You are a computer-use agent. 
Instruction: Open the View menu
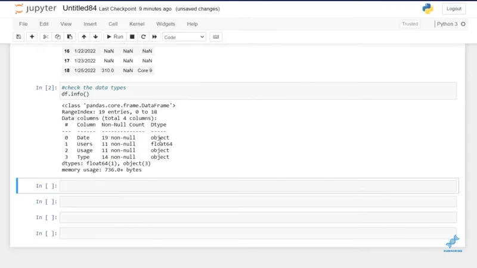(66, 24)
